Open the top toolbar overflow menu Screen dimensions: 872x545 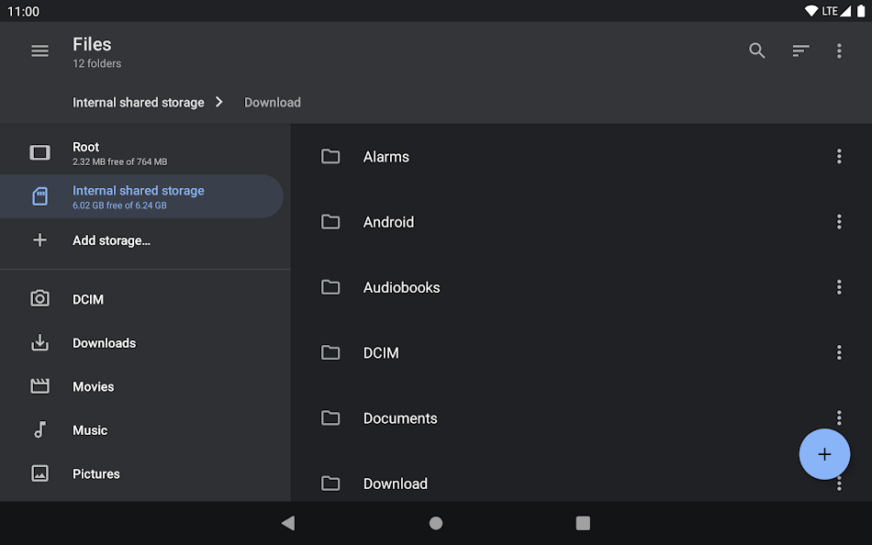[x=838, y=51]
